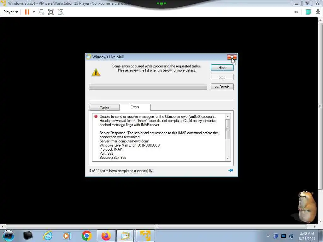Select the Errors tab
Image resolution: width=323 pixels, height=242 pixels.
pos(135,107)
